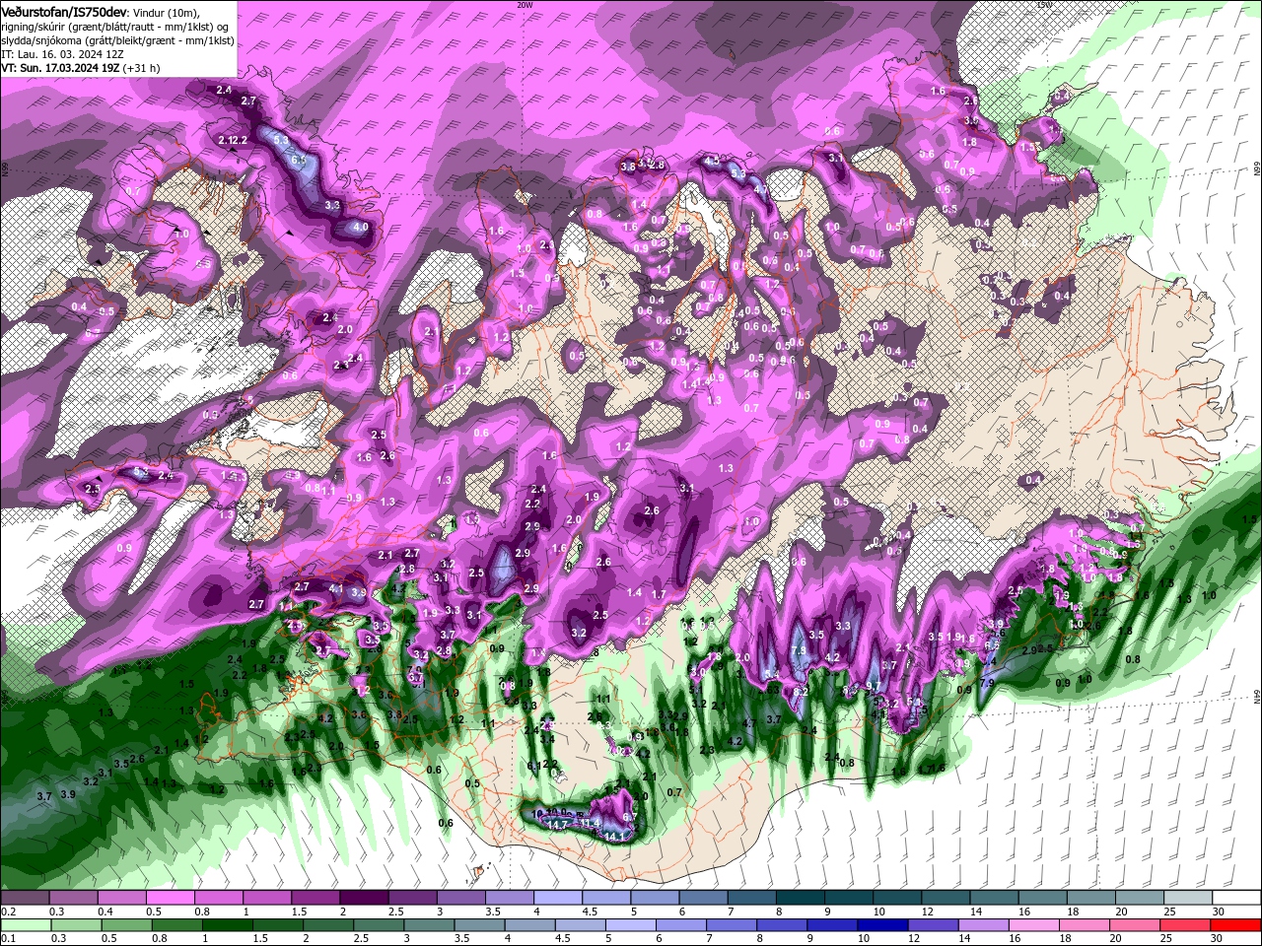Click the violet swatch at 12 on lower scale
Image resolution: width=1262 pixels, height=946 pixels.
(x=934, y=925)
